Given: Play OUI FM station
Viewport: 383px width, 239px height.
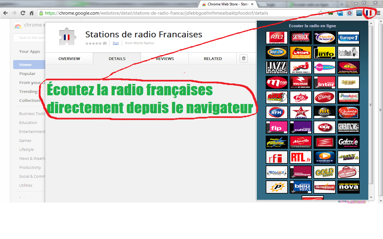Looking at the screenshot, I should pyautogui.click(x=325, y=127).
